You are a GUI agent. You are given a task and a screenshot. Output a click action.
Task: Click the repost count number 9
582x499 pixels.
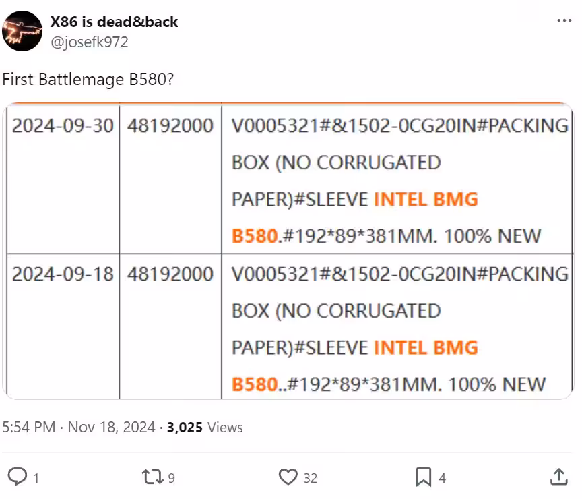(172, 478)
